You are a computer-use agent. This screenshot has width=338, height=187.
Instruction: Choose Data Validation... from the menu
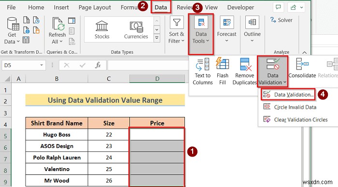coord(288,95)
